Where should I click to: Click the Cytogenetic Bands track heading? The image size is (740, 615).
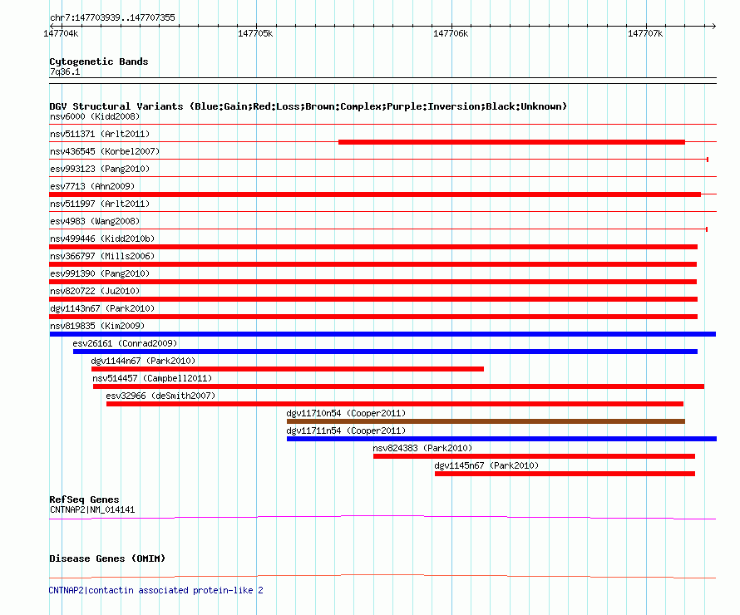click(x=98, y=61)
